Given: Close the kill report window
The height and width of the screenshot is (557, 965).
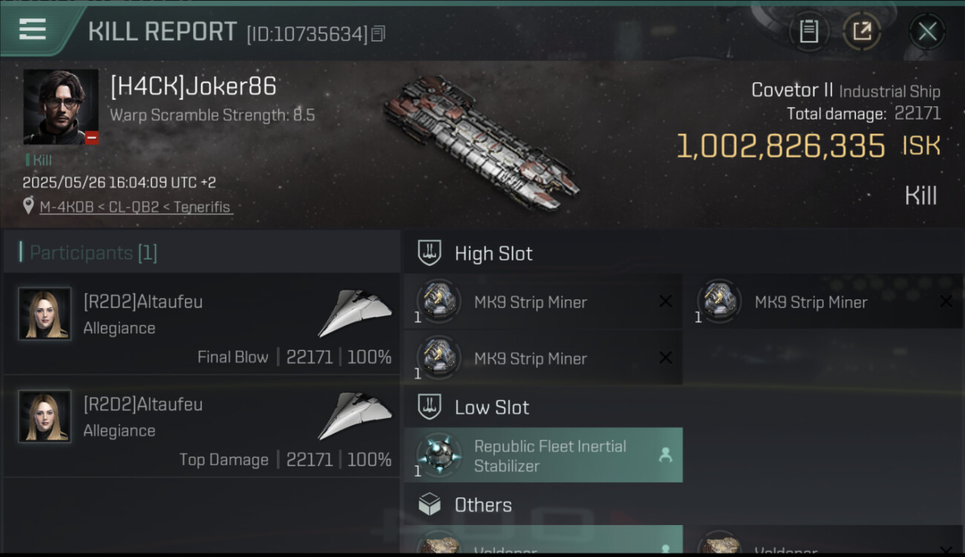Looking at the screenshot, I should point(927,31).
